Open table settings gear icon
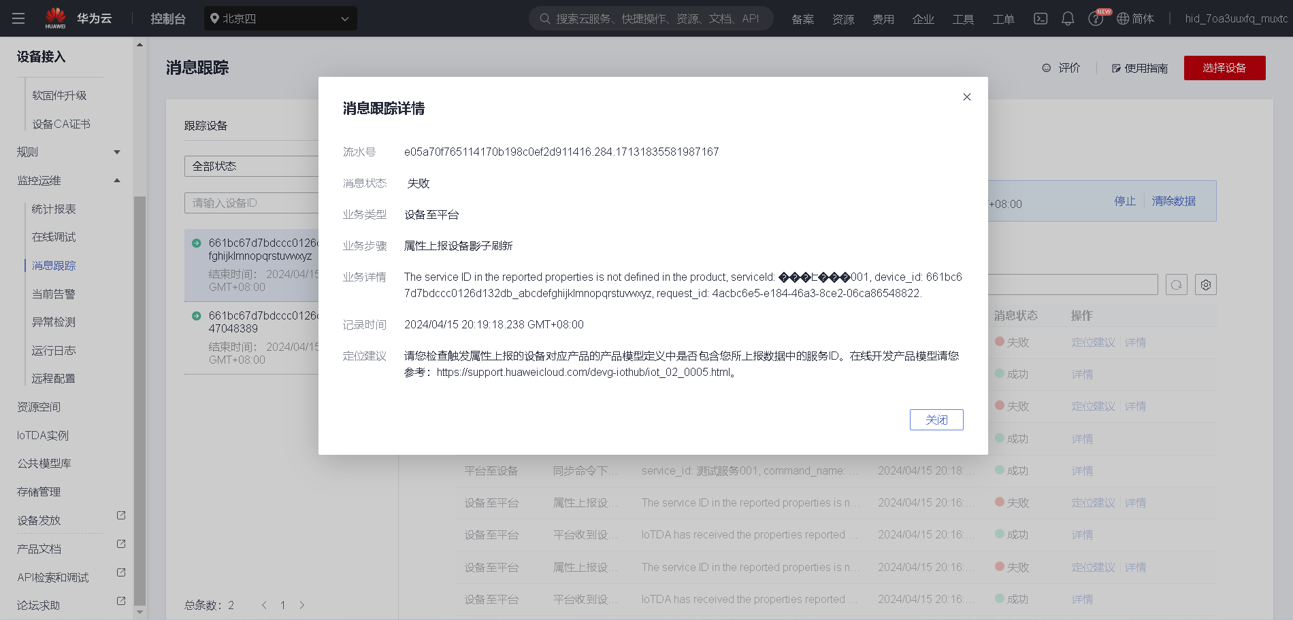 [1206, 285]
